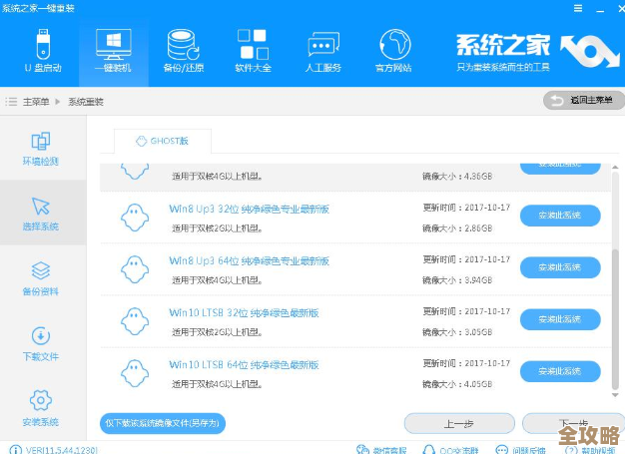Click ghost icon of Win8 Up3 64位
The height and width of the screenshot is (454, 625).
135,269
